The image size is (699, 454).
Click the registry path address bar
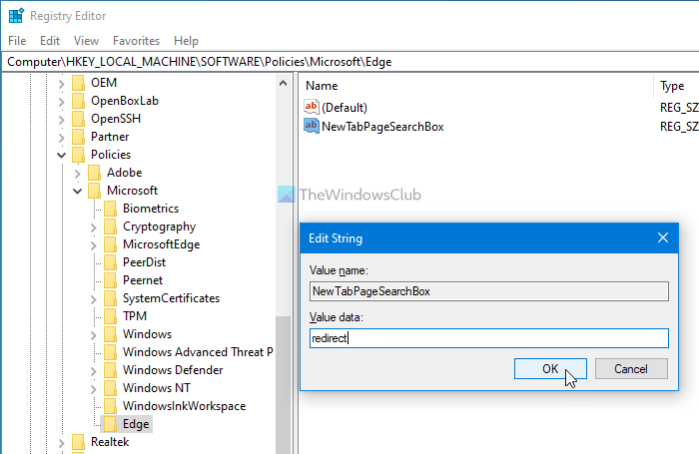[349, 62]
